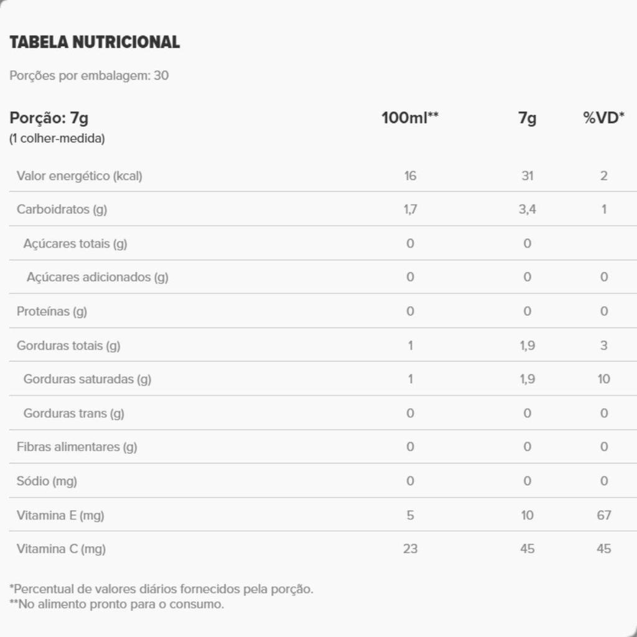Click the TABELA NUTRICIONAL heading
The image size is (637, 637).
pyautogui.click(x=95, y=42)
